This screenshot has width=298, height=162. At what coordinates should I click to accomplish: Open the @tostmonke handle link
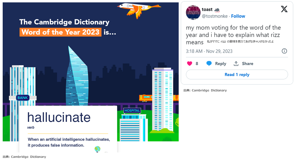(x=214, y=16)
